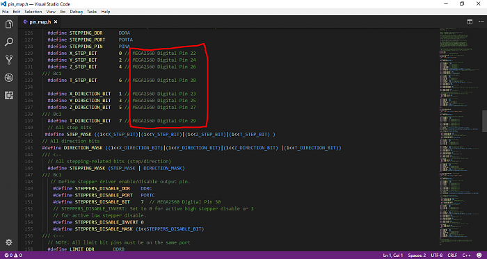Click STEPPERS_DISABLE_INVERT on line 154
This screenshot has height=259, width=487.
point(106,222)
